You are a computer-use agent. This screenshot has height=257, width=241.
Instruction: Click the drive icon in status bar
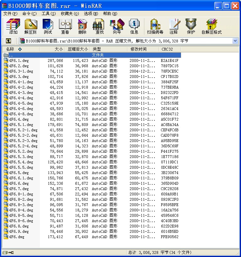5,253
